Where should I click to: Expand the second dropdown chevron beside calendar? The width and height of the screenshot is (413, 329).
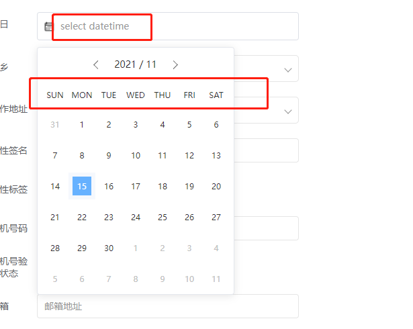pyautogui.click(x=288, y=110)
